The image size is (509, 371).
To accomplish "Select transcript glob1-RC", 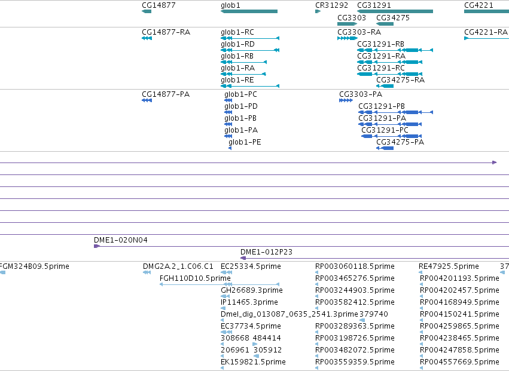I will tap(250, 38).
